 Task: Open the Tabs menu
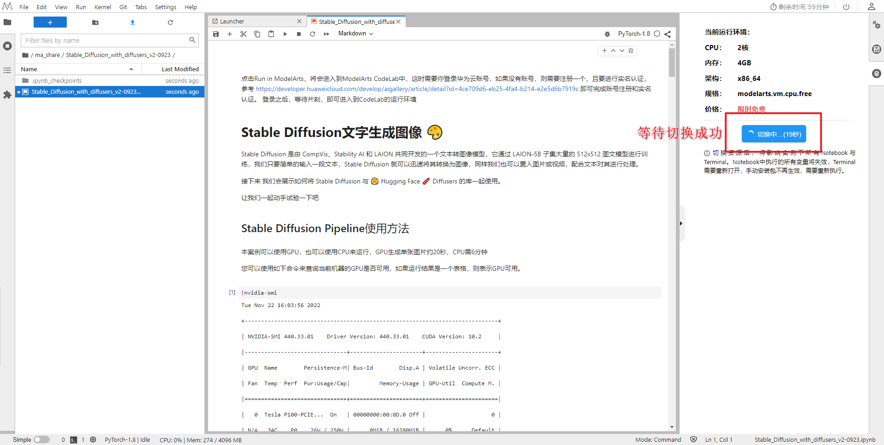point(141,7)
